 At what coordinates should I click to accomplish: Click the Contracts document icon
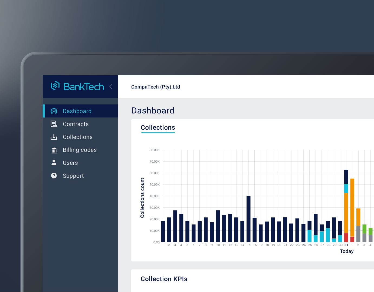click(54, 124)
